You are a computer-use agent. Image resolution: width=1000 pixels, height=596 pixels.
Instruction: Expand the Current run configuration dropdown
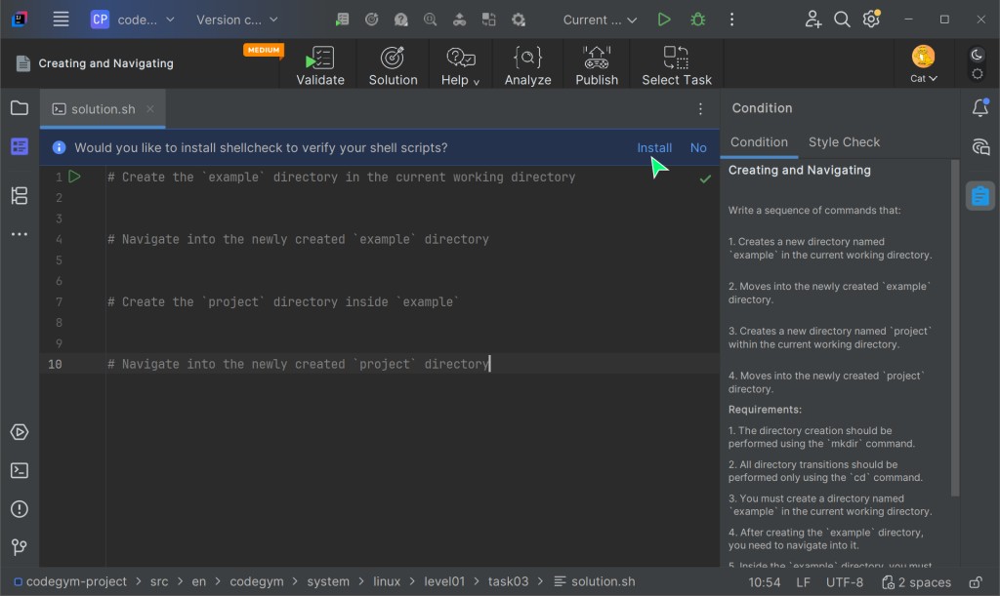tap(600, 20)
